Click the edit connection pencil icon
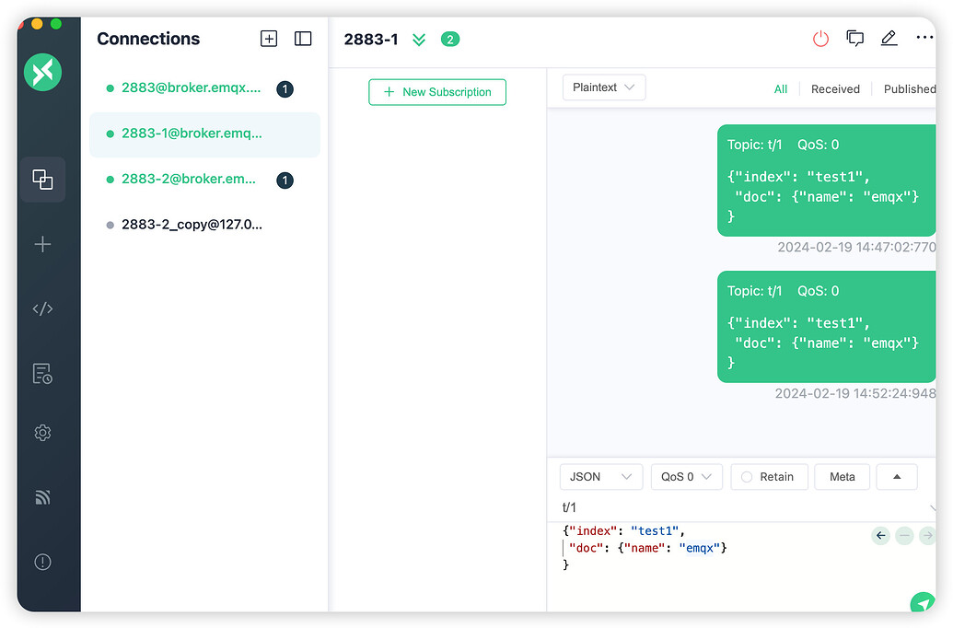Viewport: 953px width, 628px height. (x=889, y=39)
